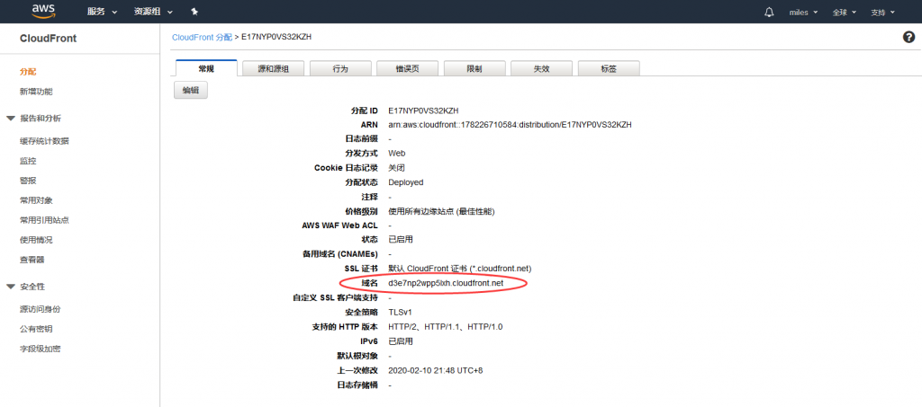922x407 pixels.
Task: Switch to the 标签 tab
Action: (x=609, y=68)
